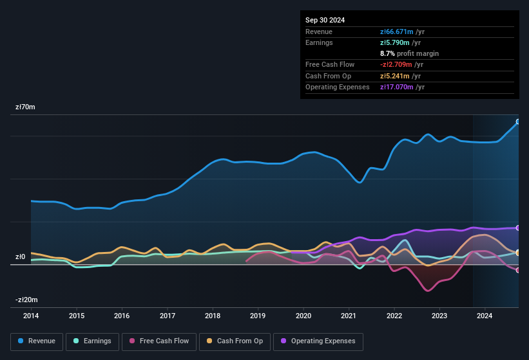Toggle the Free Cash Flow legend button
529x360 pixels.
pyautogui.click(x=159, y=341)
